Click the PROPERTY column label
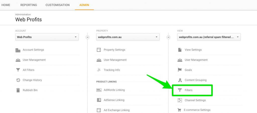Image resolution: width=257 pixels, height=113 pixels. [x=102, y=31]
